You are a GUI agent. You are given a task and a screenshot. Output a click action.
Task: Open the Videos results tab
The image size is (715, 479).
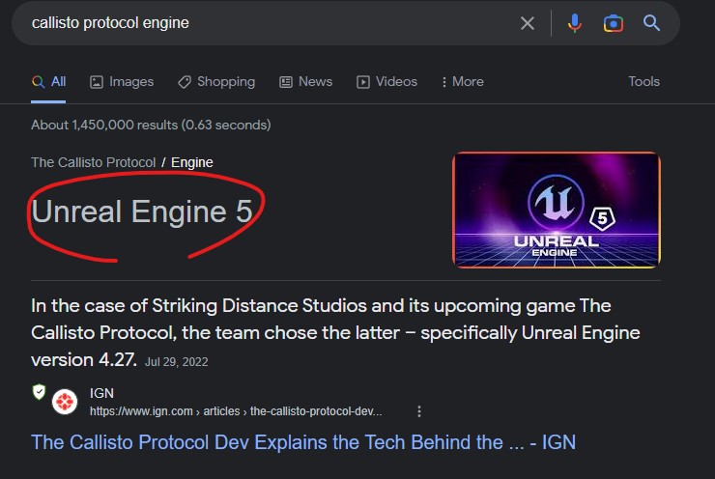[x=386, y=82]
